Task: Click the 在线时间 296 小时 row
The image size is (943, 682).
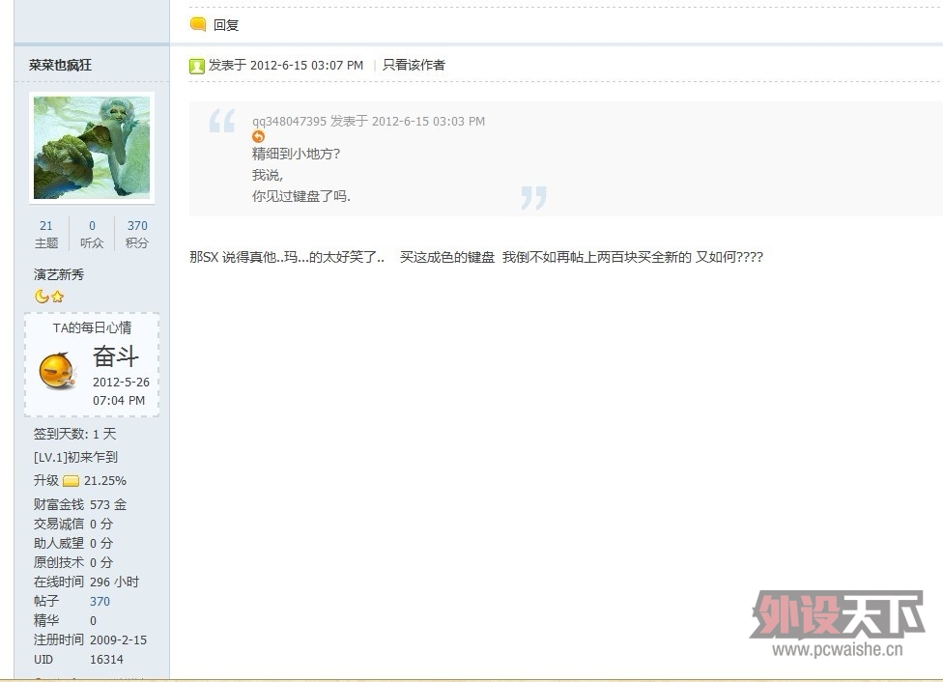Action: pos(86,583)
